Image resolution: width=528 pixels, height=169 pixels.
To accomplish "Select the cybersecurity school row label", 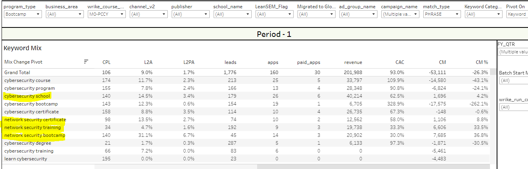I will (27, 96).
